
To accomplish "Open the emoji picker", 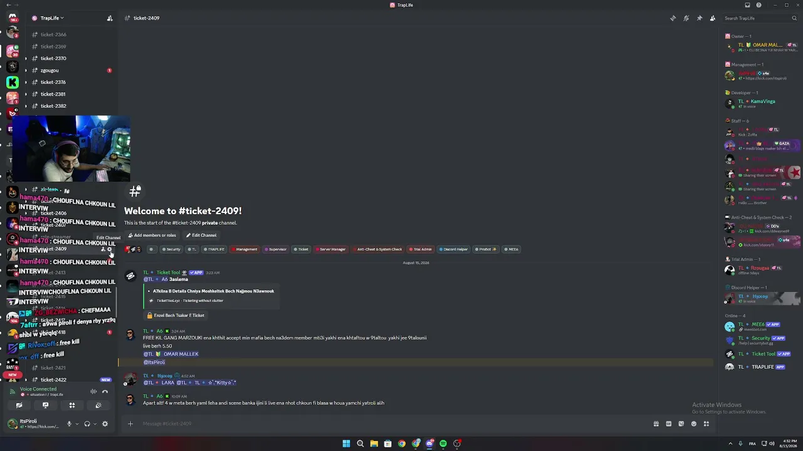I will 694,423.
